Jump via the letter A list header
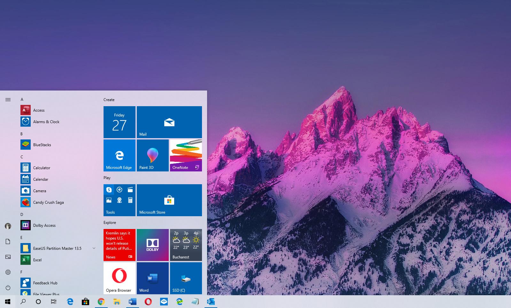Viewport: 511px width, 308px height. click(22, 99)
